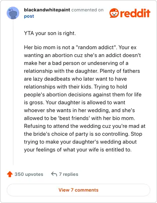The width and height of the screenshot is (157, 203).
Task: Click the '350 upvotes' count
Action: pyautogui.click(x=29, y=174)
